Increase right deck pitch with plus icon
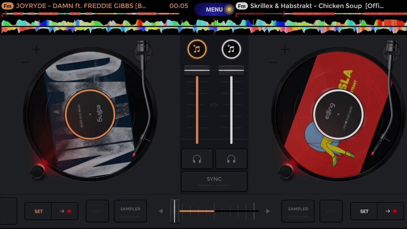The width and height of the screenshot is (407, 229). tap(285, 49)
